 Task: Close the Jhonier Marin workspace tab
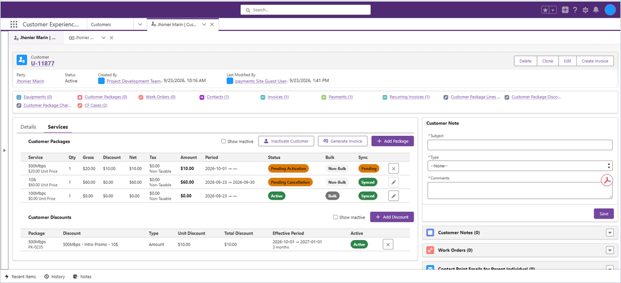coord(212,24)
